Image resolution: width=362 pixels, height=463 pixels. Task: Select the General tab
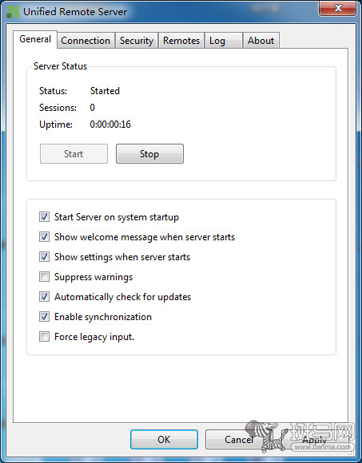point(35,39)
